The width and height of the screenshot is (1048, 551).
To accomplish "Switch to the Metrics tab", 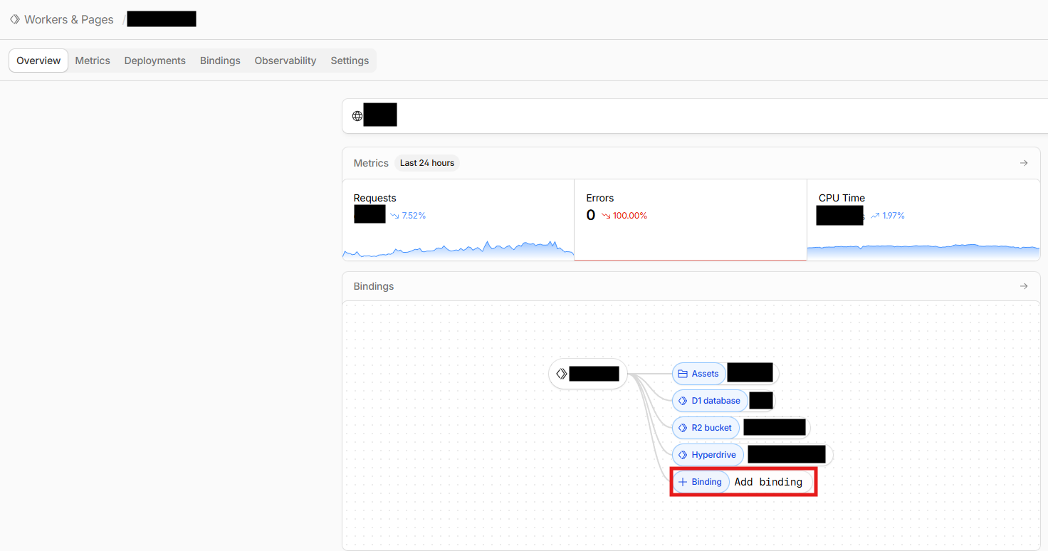I will [x=93, y=61].
